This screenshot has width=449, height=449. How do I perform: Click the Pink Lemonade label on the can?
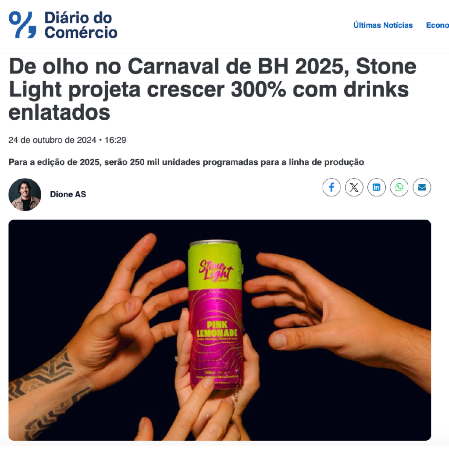(217, 329)
